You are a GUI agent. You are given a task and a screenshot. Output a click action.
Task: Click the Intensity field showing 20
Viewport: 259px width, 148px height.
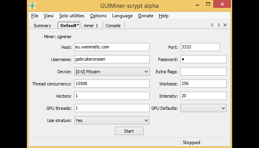[203, 96]
